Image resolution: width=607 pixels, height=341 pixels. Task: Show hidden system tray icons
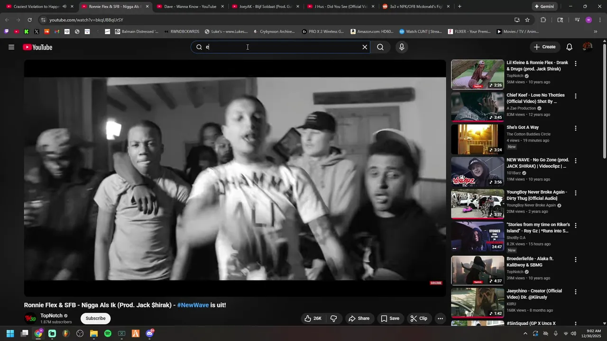click(526, 333)
